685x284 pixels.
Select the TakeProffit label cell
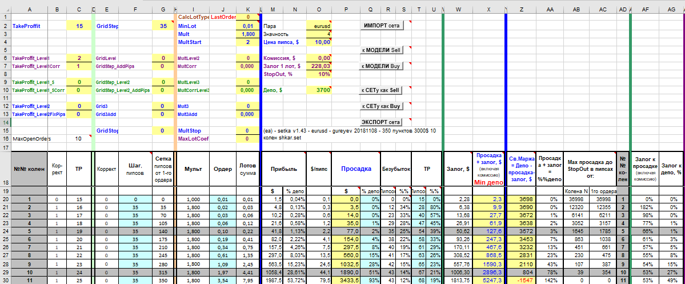(29, 26)
